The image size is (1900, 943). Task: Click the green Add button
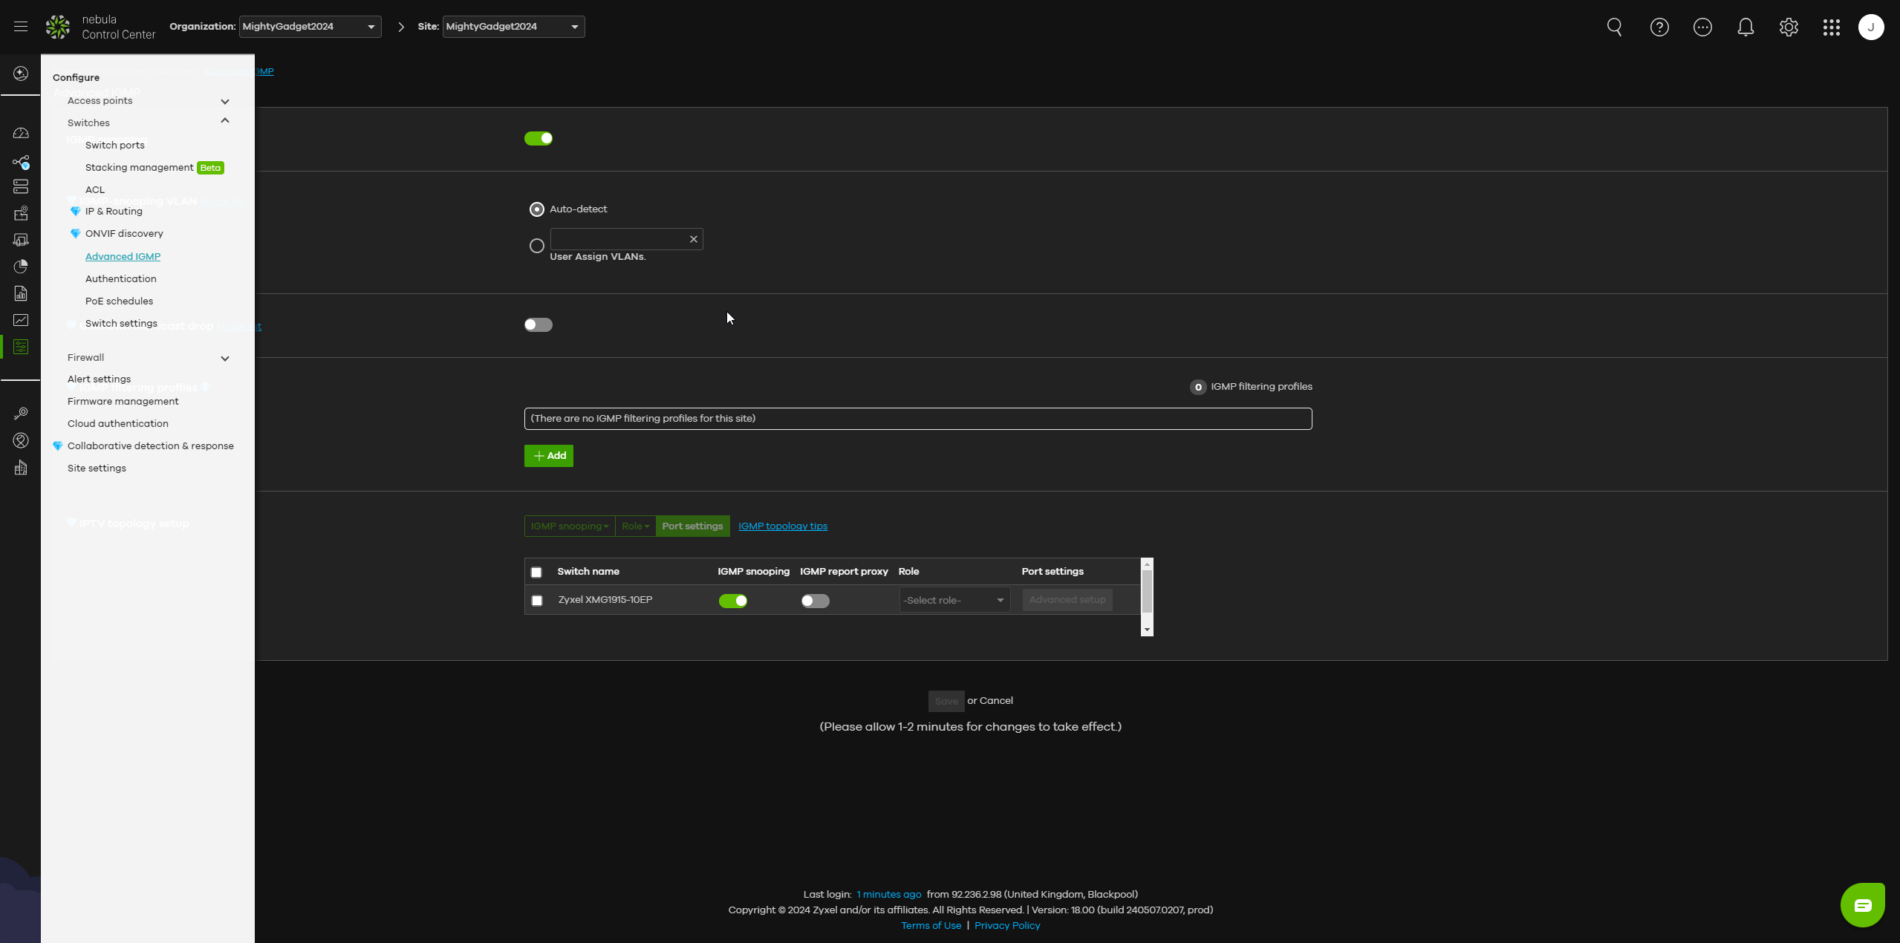pos(548,456)
